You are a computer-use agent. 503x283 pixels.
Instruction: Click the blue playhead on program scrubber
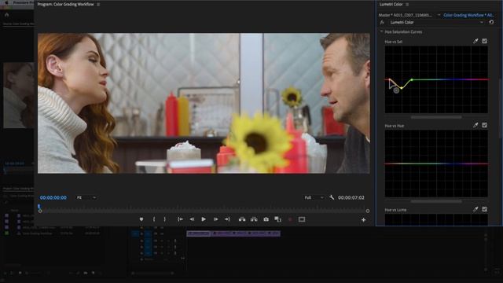coord(39,206)
